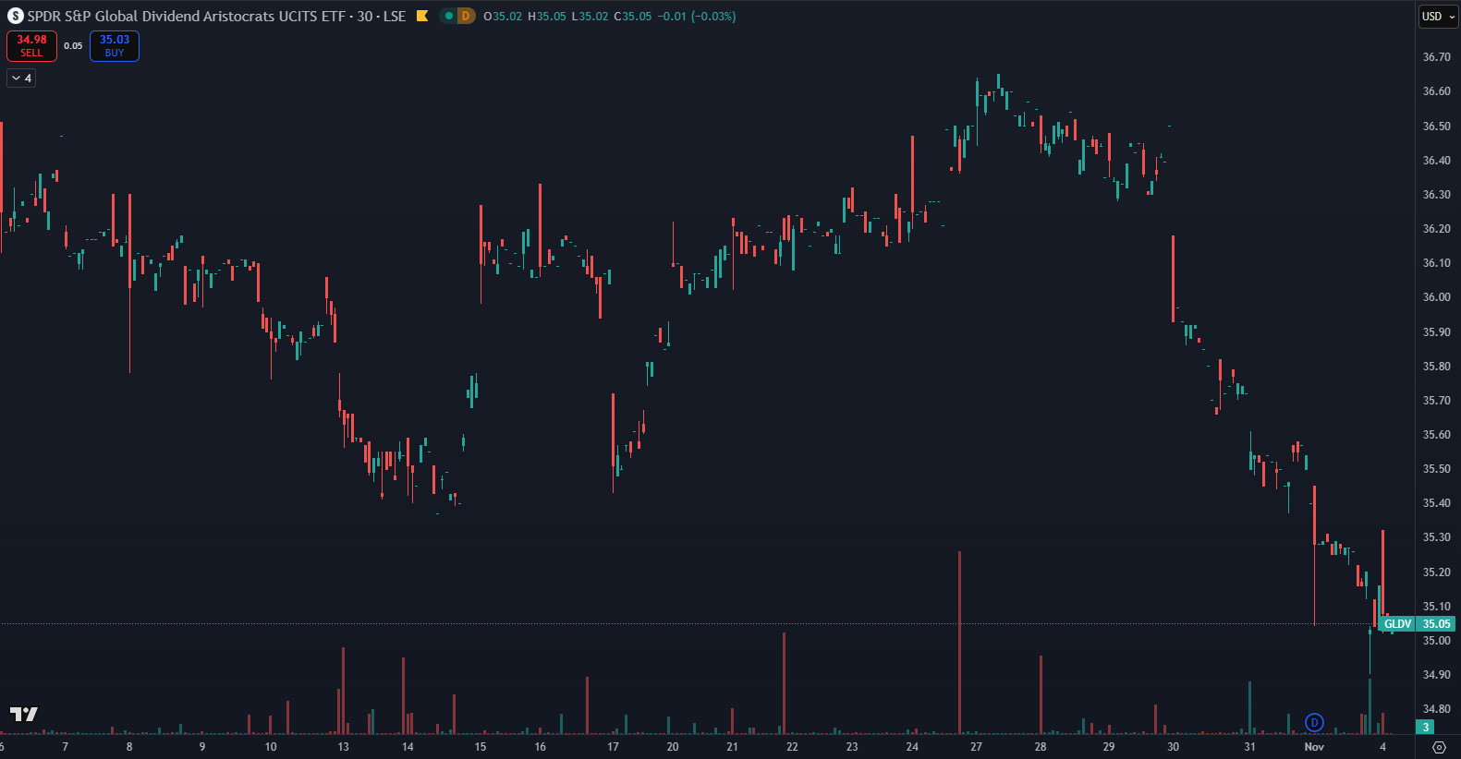Click the Nov label on the time axis
Image resolution: width=1461 pixels, height=759 pixels.
click(1313, 747)
